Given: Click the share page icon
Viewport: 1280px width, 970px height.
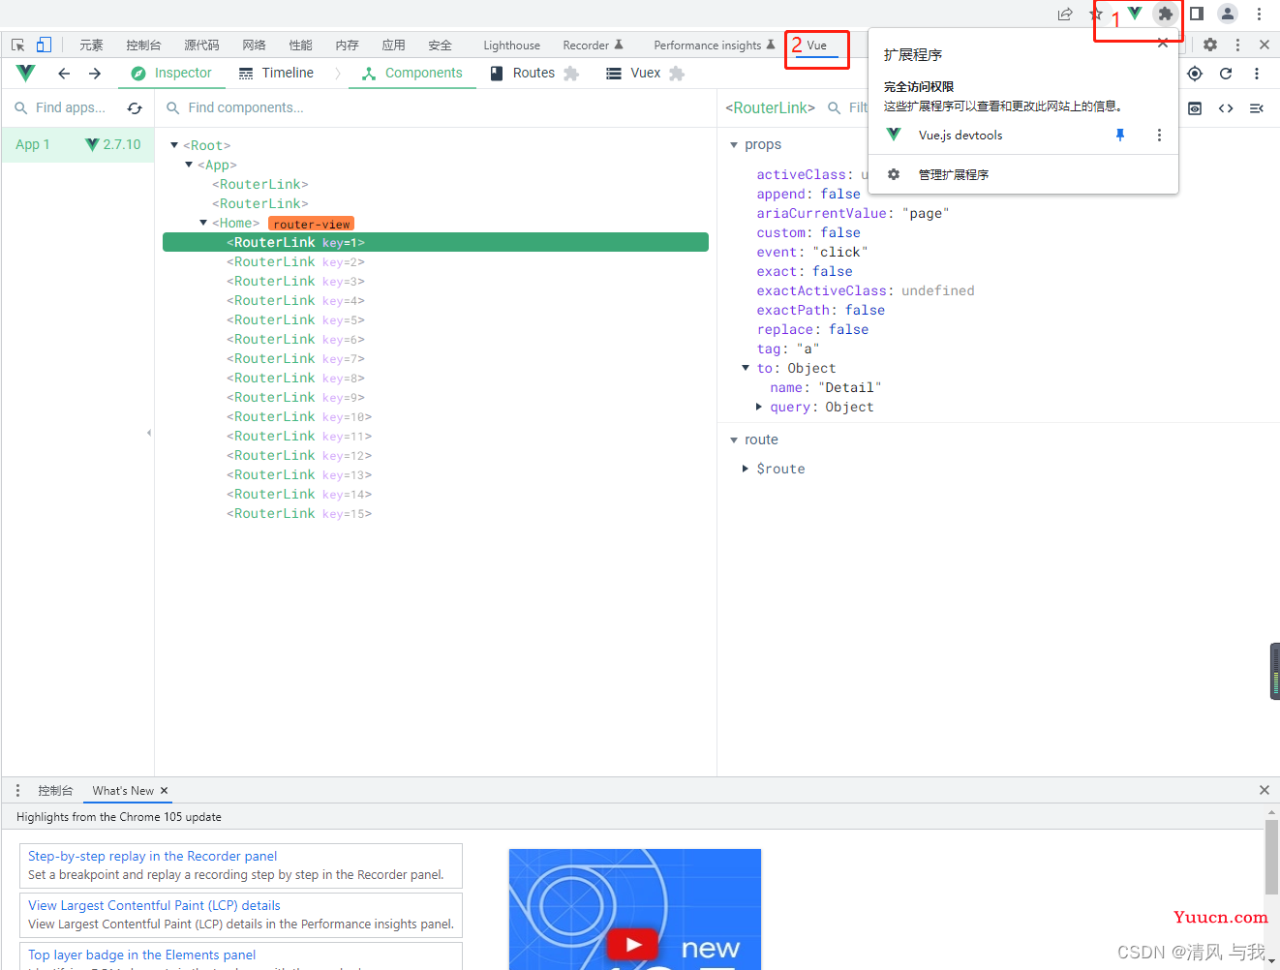Looking at the screenshot, I should pos(1065,14).
